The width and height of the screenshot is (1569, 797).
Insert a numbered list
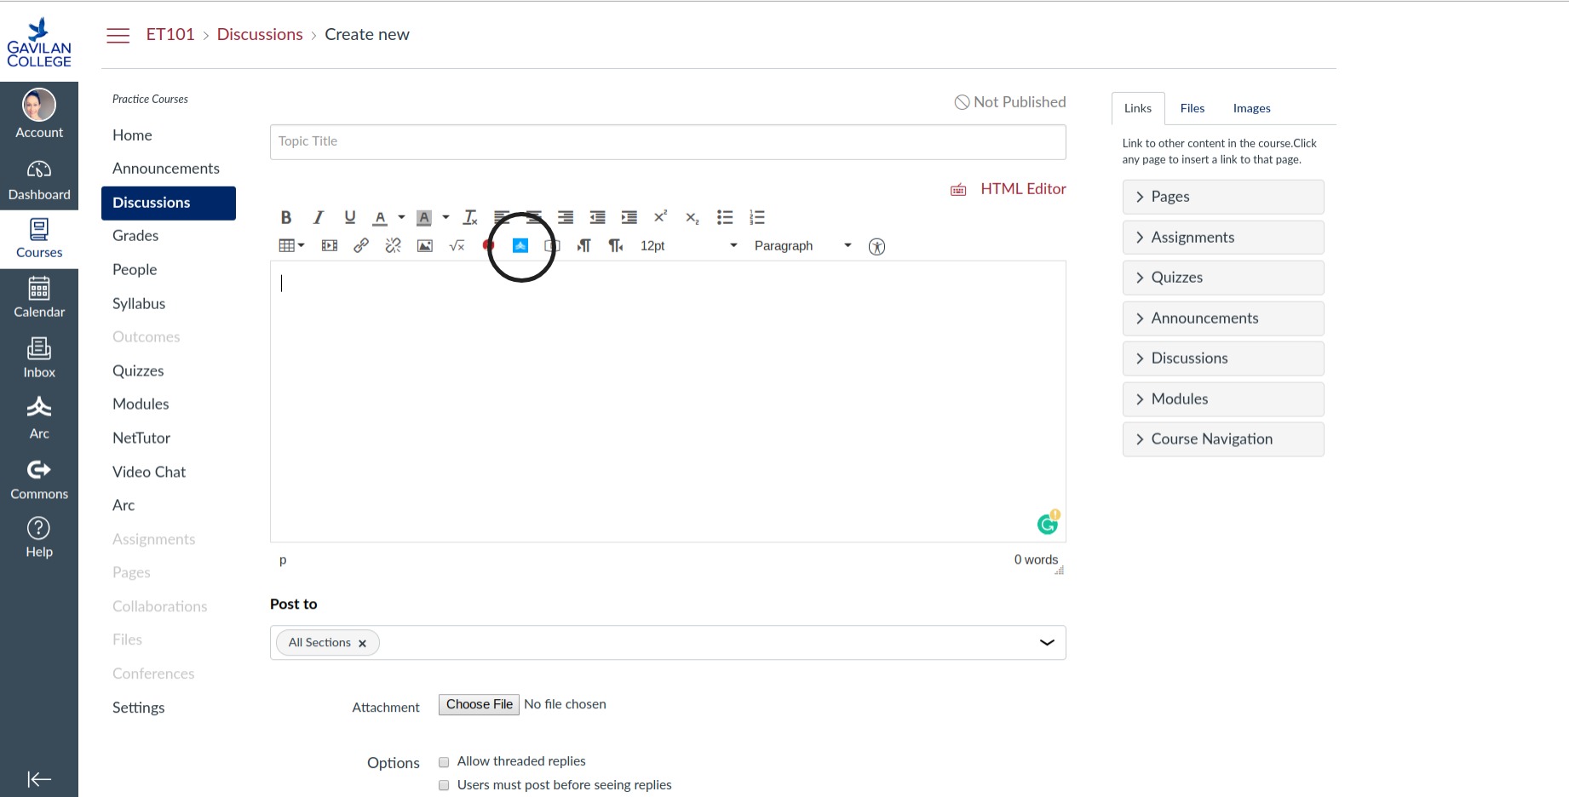tap(756, 218)
